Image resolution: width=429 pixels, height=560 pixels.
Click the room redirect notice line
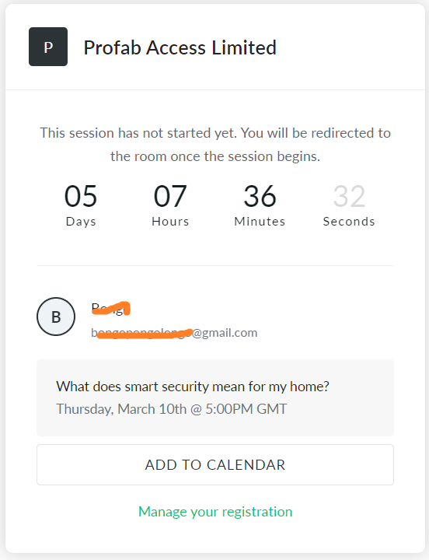(x=215, y=156)
